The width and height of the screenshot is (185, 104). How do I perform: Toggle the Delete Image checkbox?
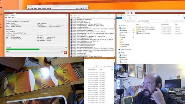click(x=57, y=25)
